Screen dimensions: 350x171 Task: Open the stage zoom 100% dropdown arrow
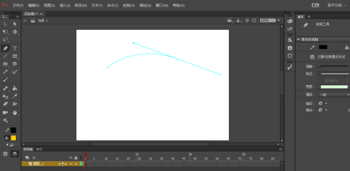279,20
